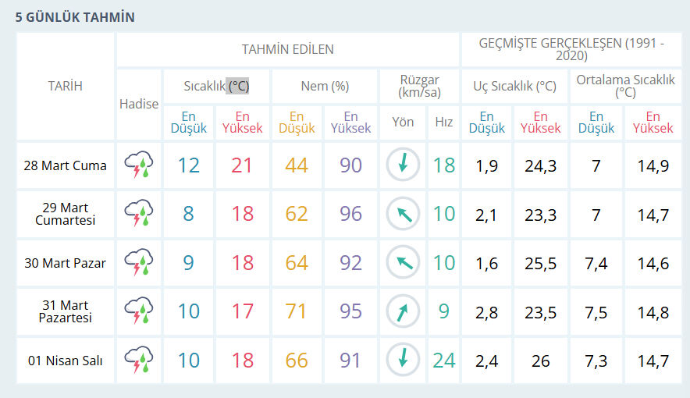This screenshot has height=398, width=690.
Task: Click the average low value 7,4
Action: click(596, 264)
